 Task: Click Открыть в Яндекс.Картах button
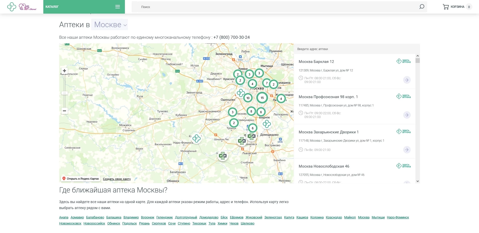[81, 179]
